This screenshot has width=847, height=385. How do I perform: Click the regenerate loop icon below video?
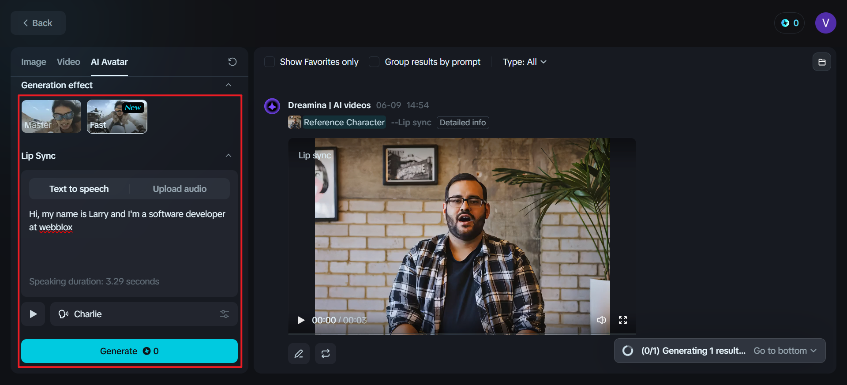tap(326, 354)
